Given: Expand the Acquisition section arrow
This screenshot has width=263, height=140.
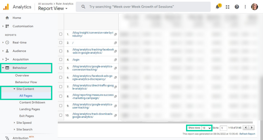Looking at the screenshot, I should click(3, 59).
